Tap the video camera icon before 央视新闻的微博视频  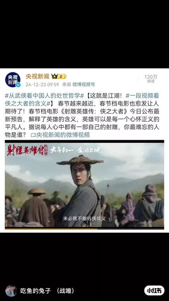[33, 135]
